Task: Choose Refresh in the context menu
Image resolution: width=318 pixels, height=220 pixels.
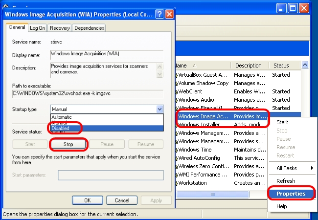Action: [x=292, y=181]
